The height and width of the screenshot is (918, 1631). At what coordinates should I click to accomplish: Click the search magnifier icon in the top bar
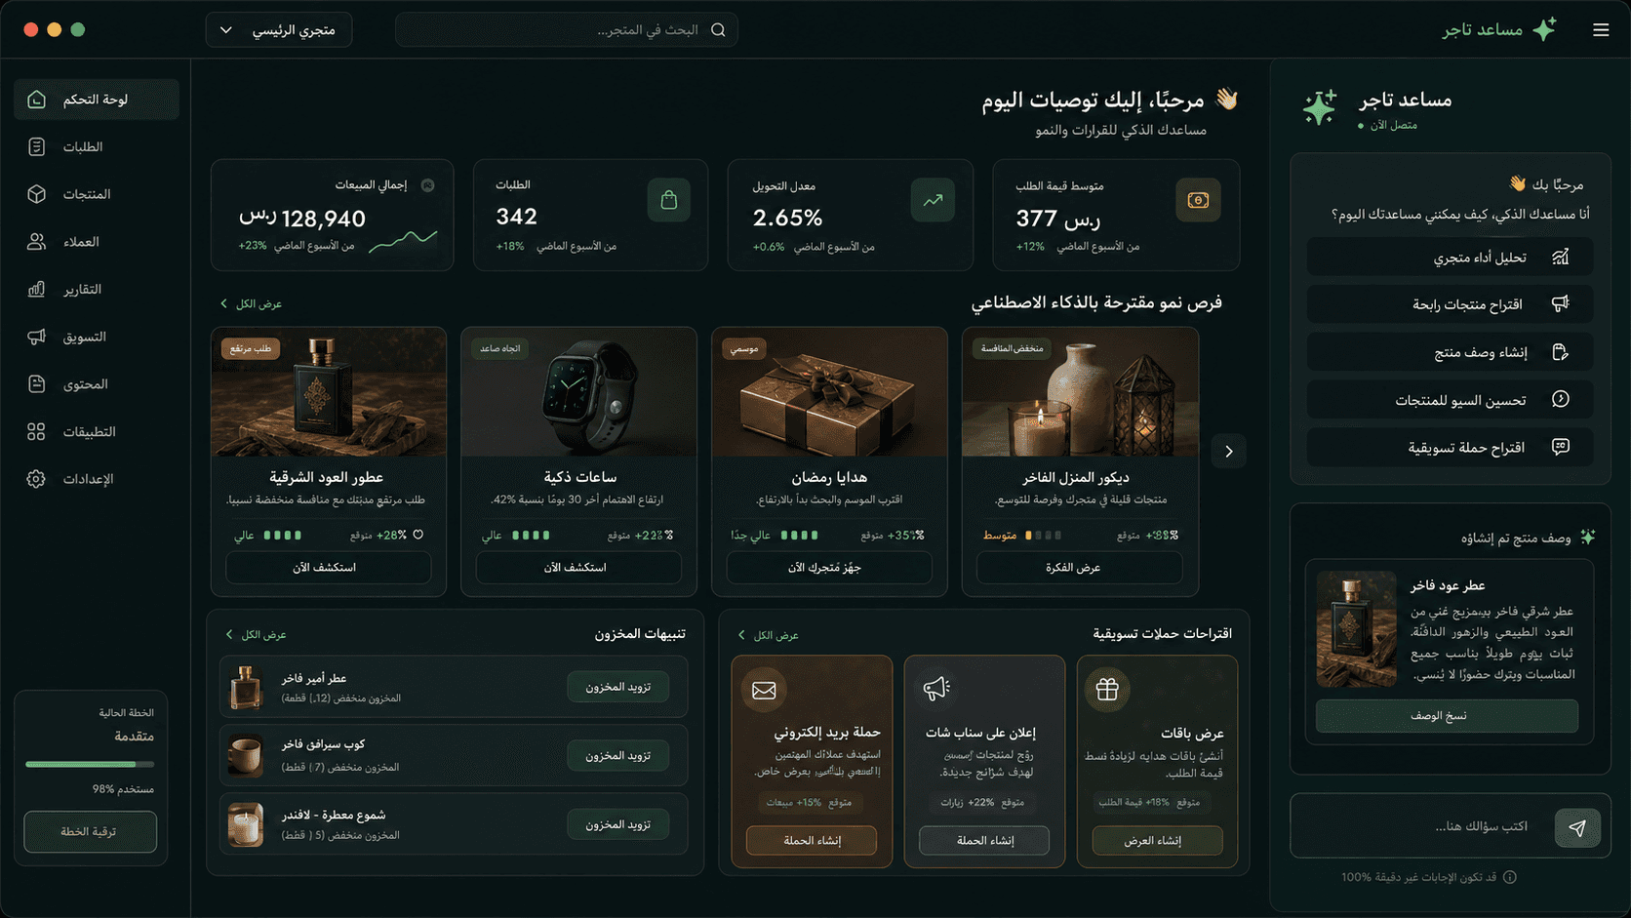coord(718,30)
